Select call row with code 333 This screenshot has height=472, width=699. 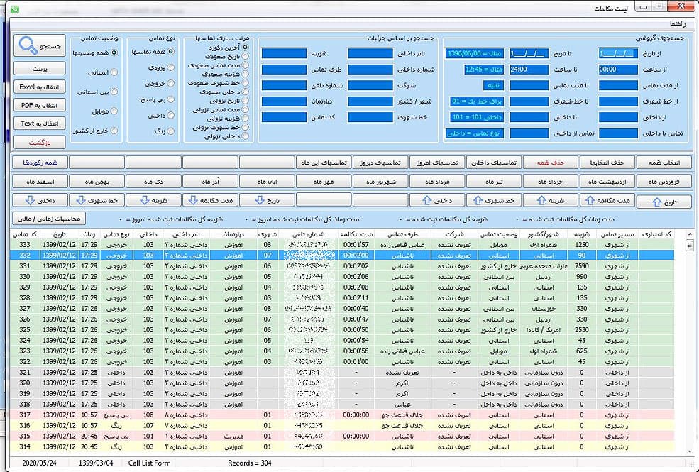pyautogui.click(x=342, y=245)
